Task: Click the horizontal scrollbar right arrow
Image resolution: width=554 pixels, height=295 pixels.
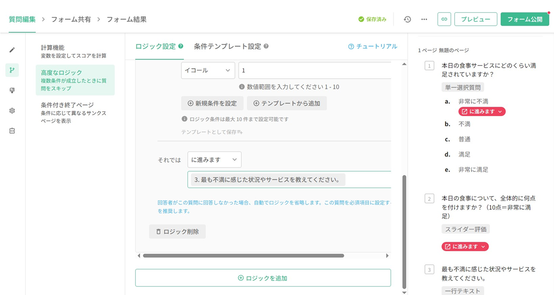Action: (x=387, y=256)
